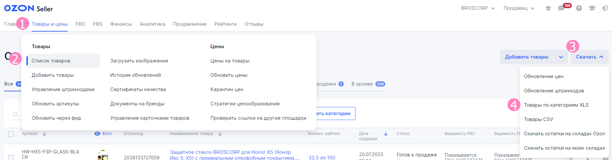Open Обновить артикулы
The width and height of the screenshot is (612, 160).
(55, 104)
